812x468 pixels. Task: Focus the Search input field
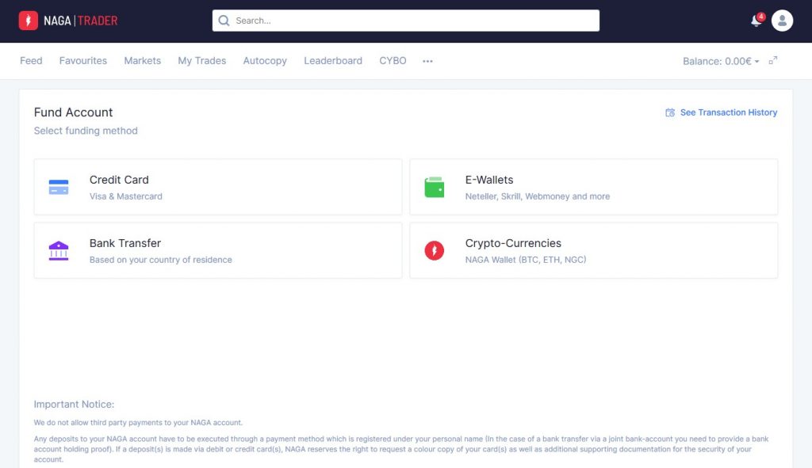(405, 21)
